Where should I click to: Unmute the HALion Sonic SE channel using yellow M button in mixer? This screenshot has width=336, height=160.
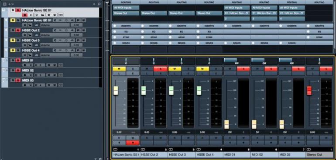(x=119, y=69)
